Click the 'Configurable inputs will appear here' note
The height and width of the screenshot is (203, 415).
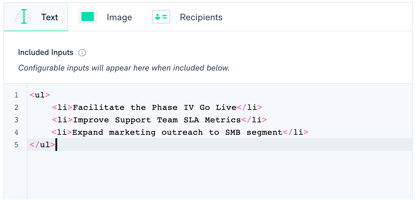click(124, 68)
